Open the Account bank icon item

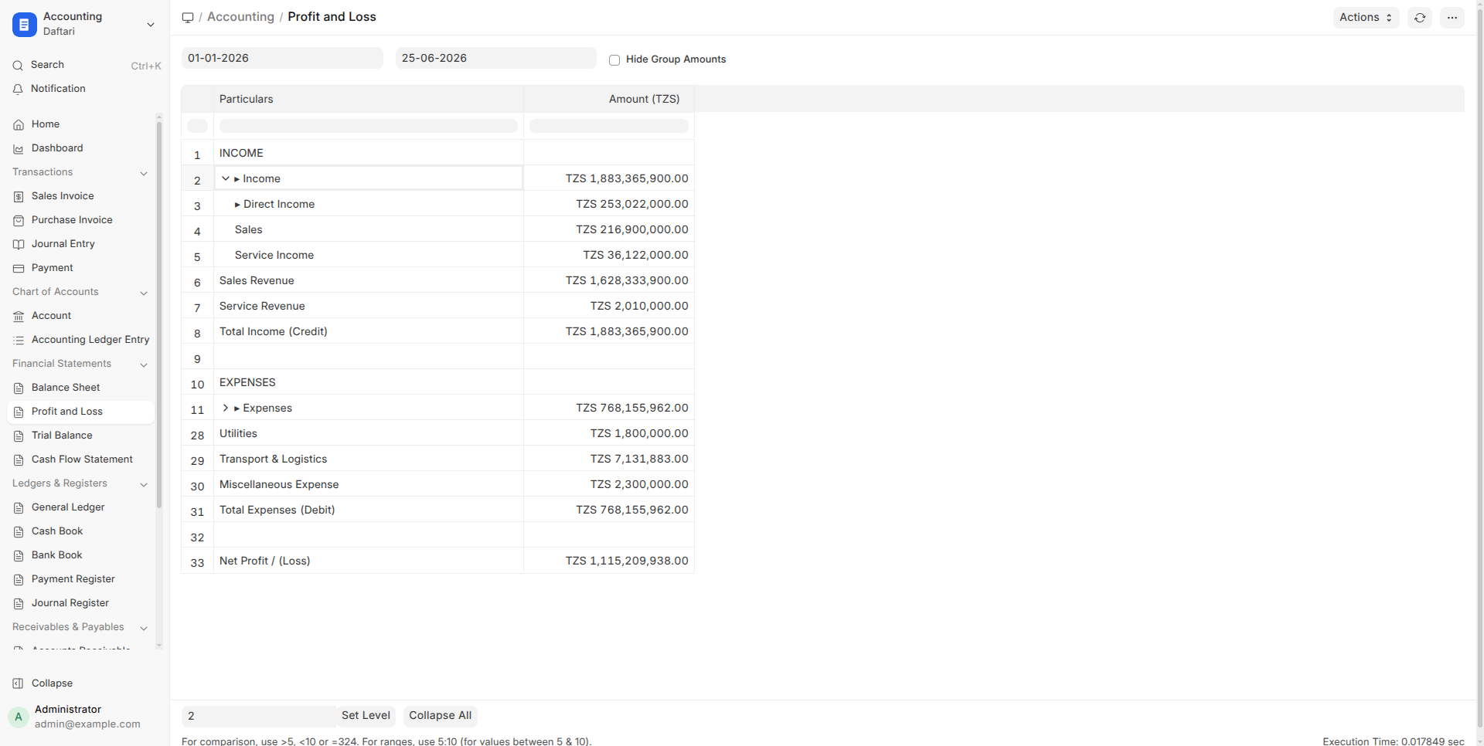click(x=19, y=316)
